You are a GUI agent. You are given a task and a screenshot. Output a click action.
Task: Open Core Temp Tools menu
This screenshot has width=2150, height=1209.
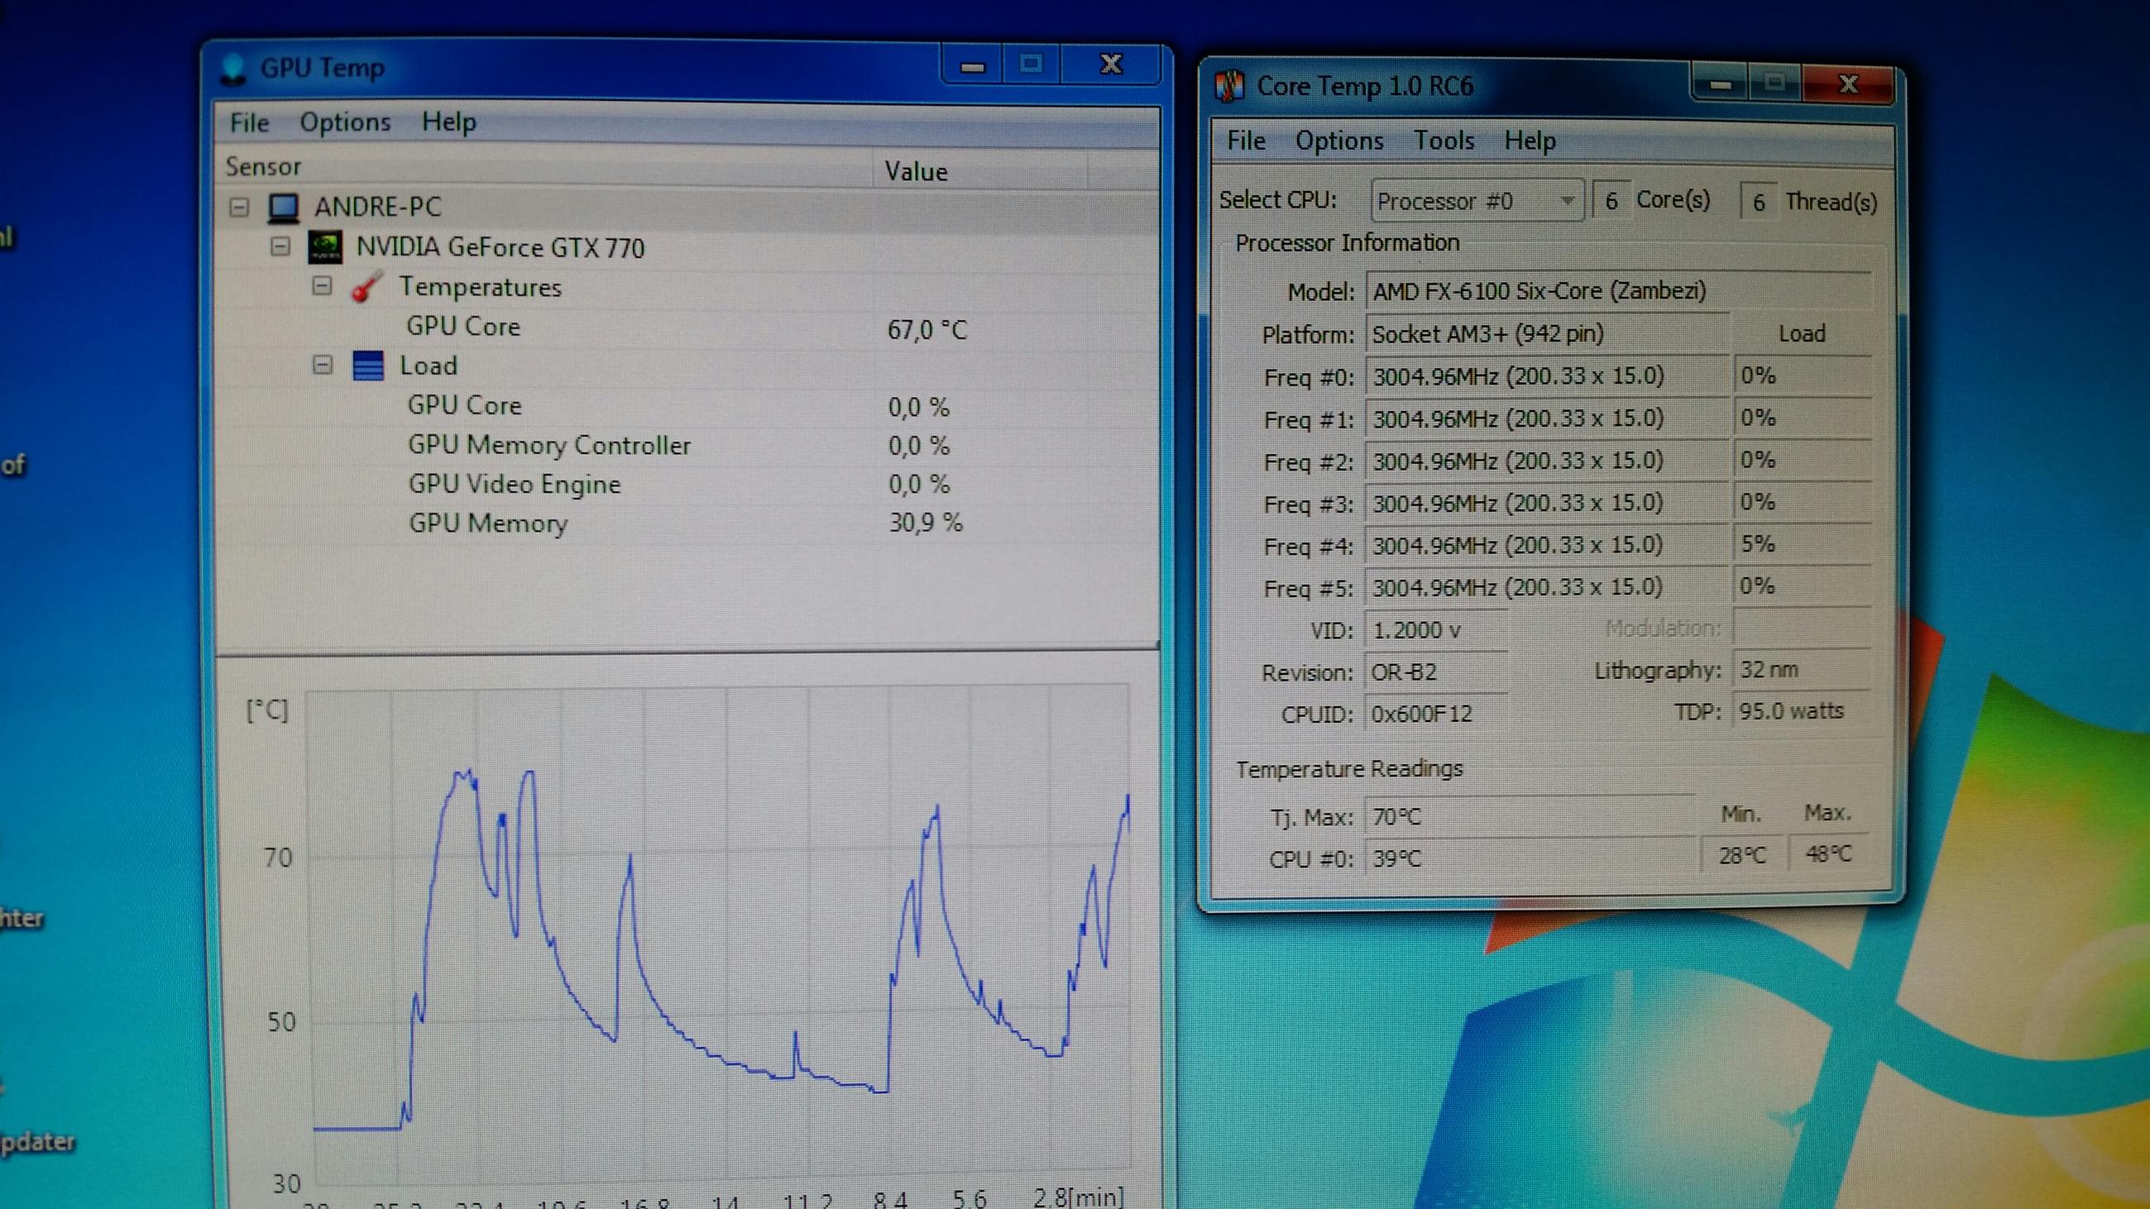(x=1443, y=141)
